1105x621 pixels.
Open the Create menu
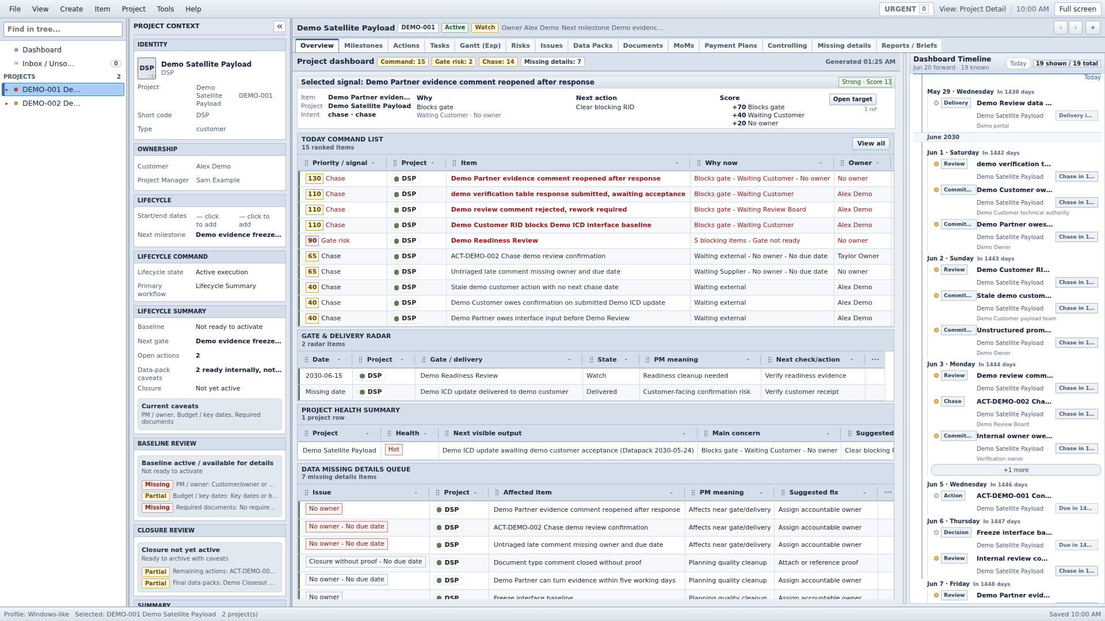pos(71,9)
